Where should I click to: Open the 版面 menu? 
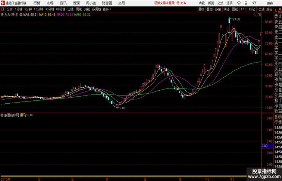click(x=211, y=3)
